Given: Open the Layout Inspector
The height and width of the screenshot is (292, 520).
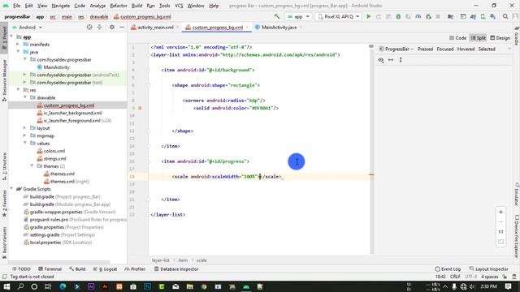Looking at the screenshot, I should 488,269.
